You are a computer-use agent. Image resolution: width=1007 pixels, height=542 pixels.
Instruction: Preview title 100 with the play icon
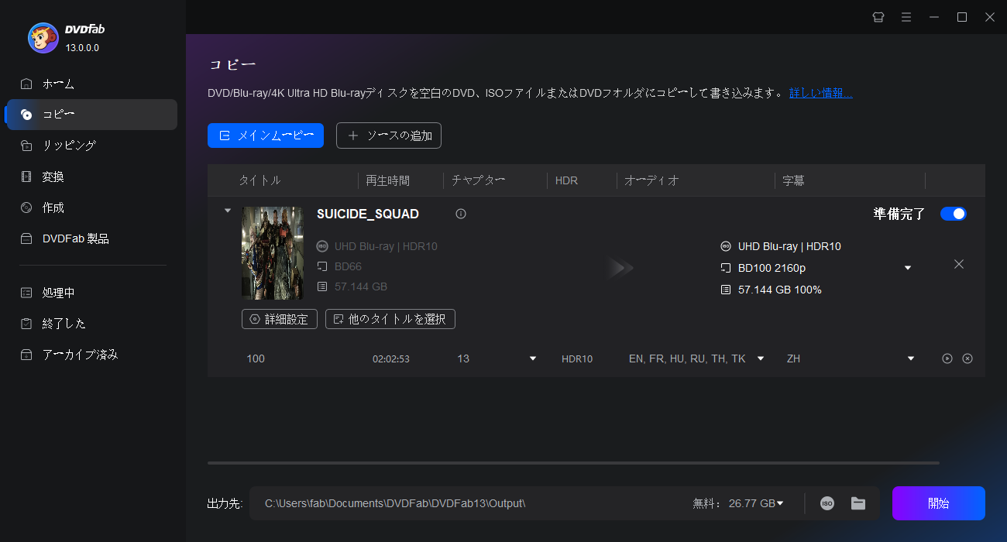coord(947,358)
